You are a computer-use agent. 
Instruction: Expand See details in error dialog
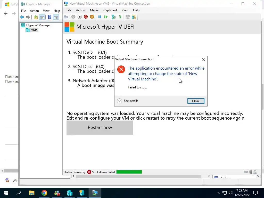[128, 101]
